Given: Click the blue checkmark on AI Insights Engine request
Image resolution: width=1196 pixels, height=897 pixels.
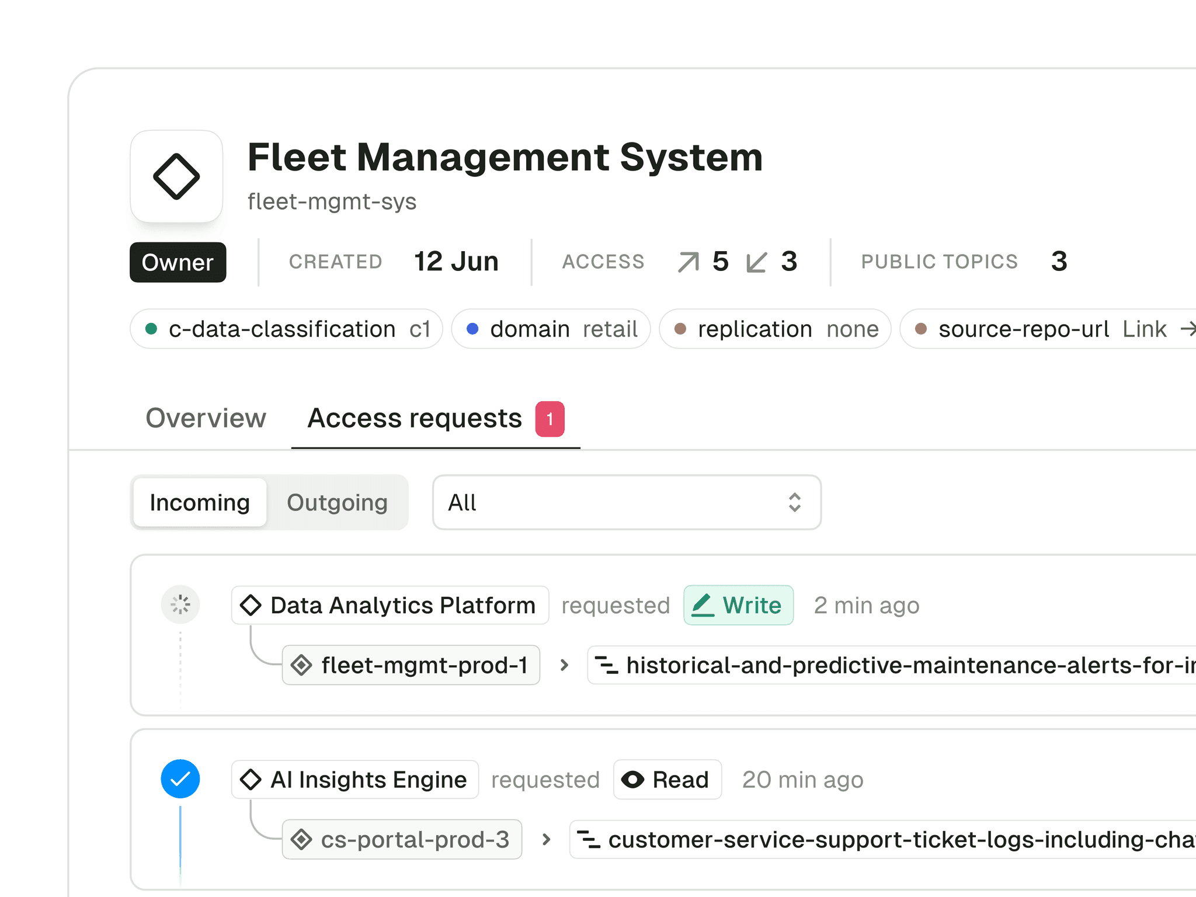Looking at the screenshot, I should click(x=180, y=779).
